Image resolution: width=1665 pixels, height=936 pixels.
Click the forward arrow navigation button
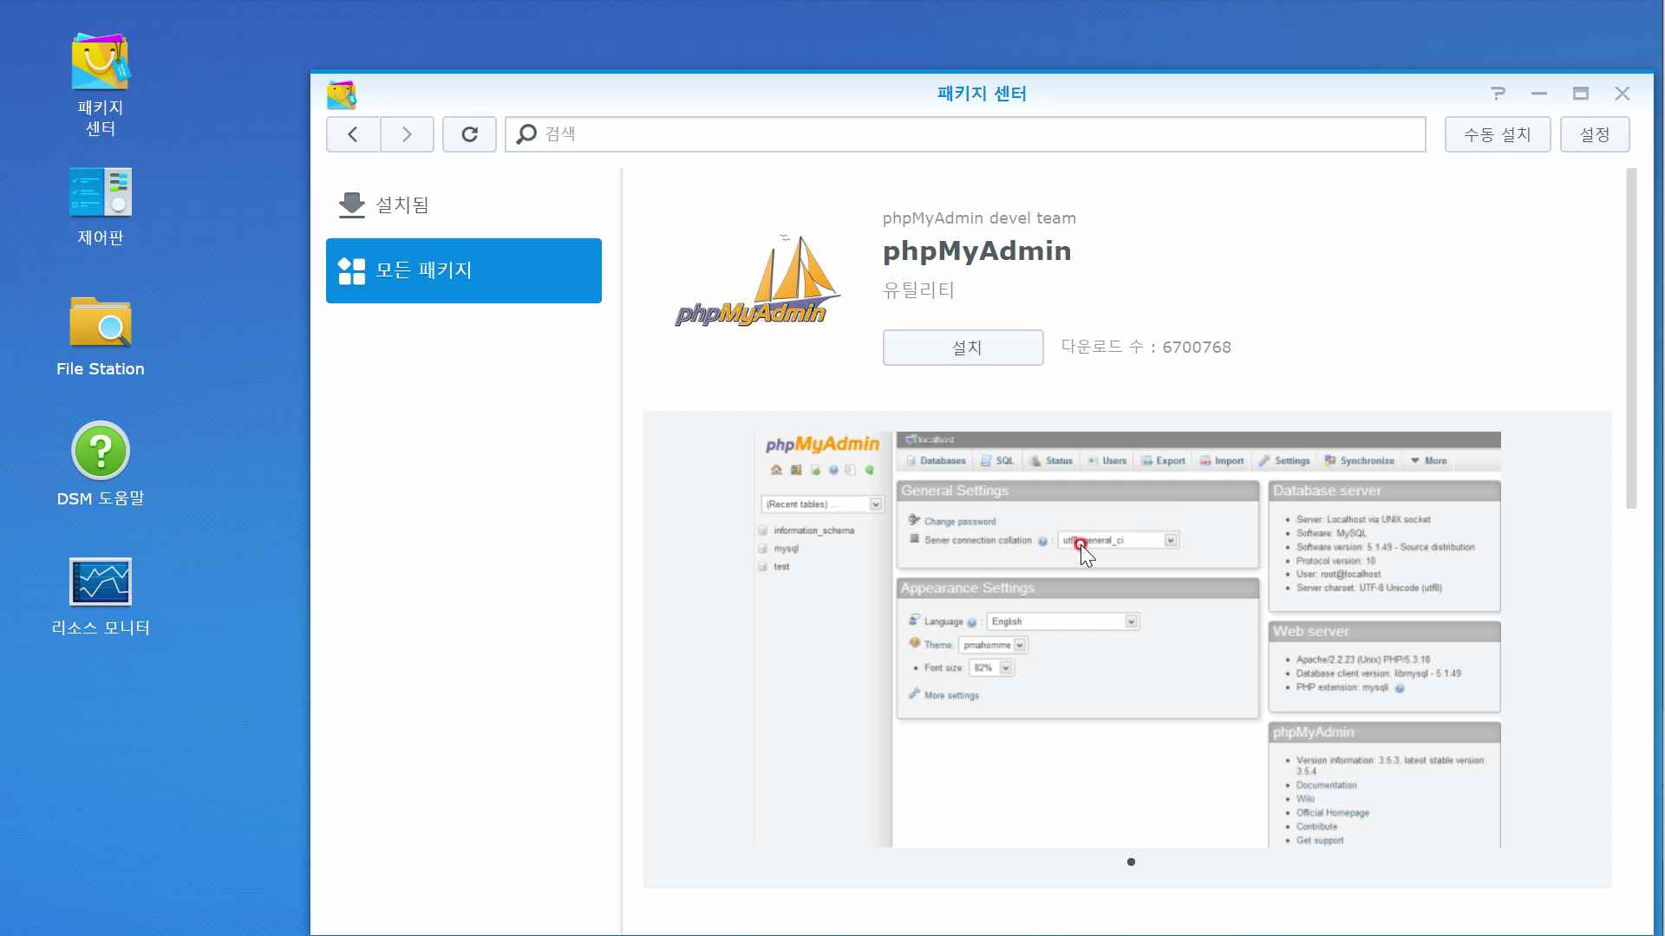pos(407,134)
